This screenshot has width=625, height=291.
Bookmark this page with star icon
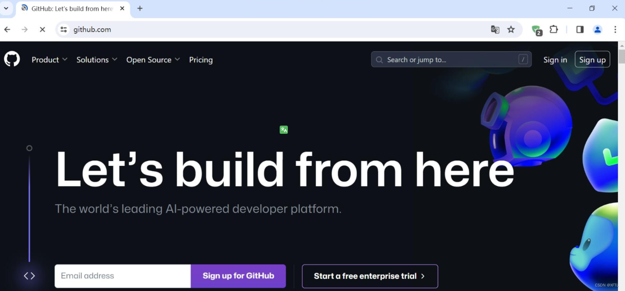point(511,29)
